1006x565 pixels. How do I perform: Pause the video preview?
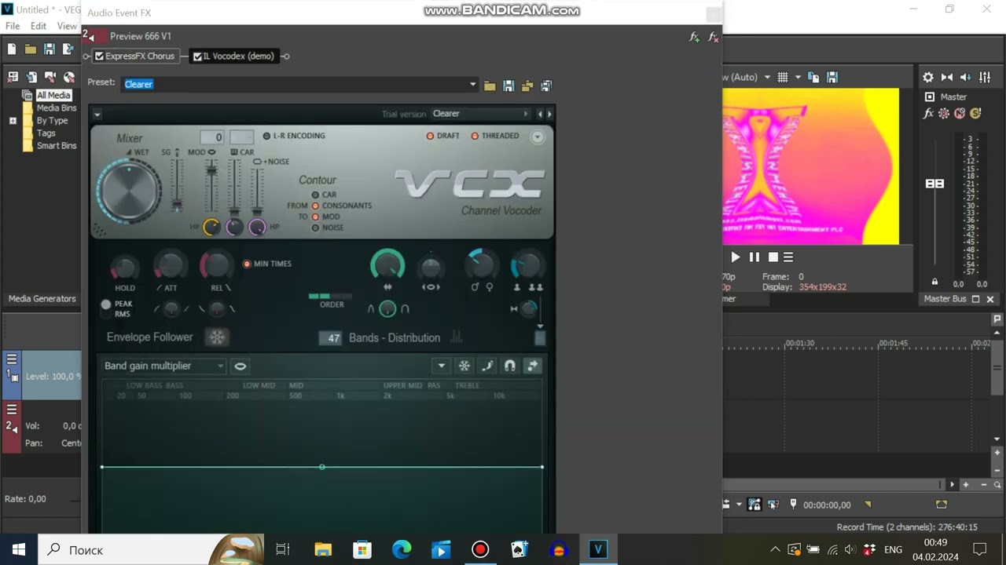pyautogui.click(x=754, y=257)
